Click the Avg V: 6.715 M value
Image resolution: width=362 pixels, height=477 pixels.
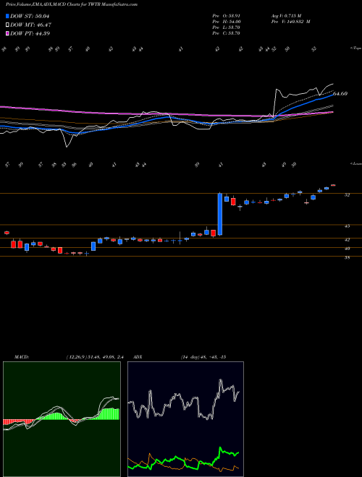pos(286,16)
